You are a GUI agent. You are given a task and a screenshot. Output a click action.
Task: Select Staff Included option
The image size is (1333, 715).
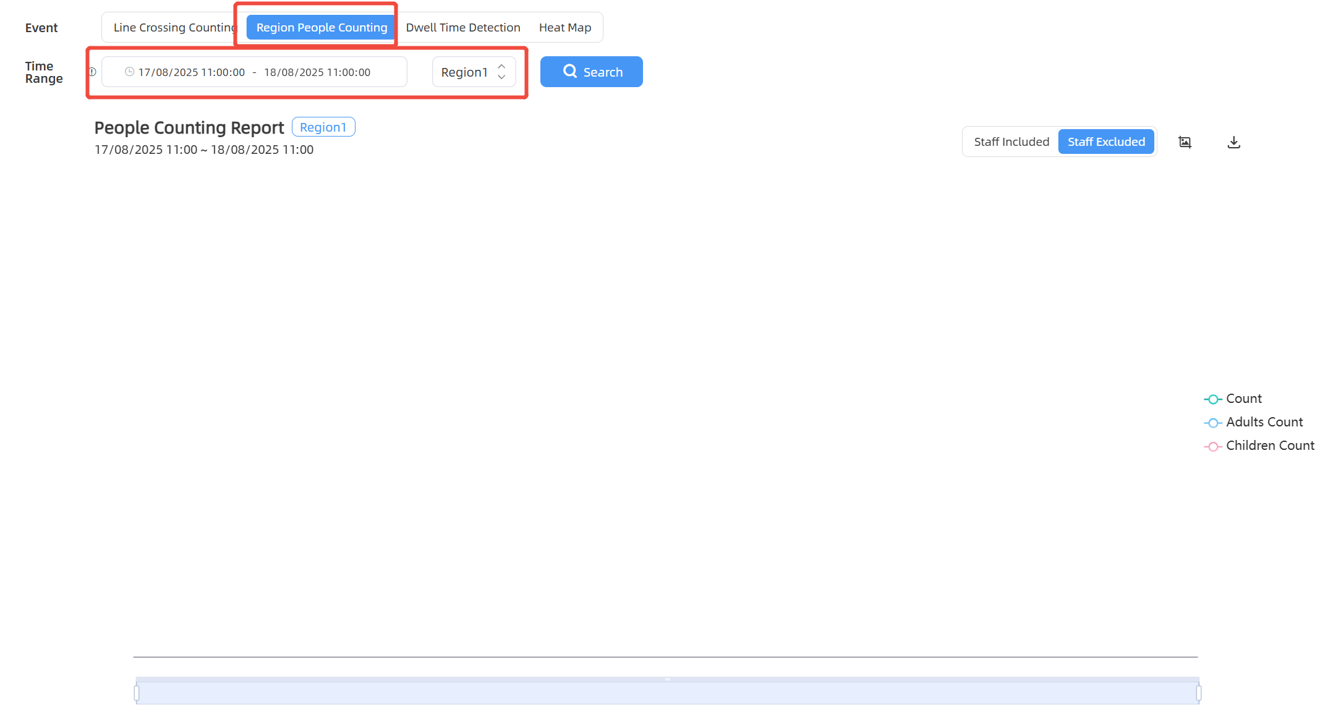coord(1011,142)
